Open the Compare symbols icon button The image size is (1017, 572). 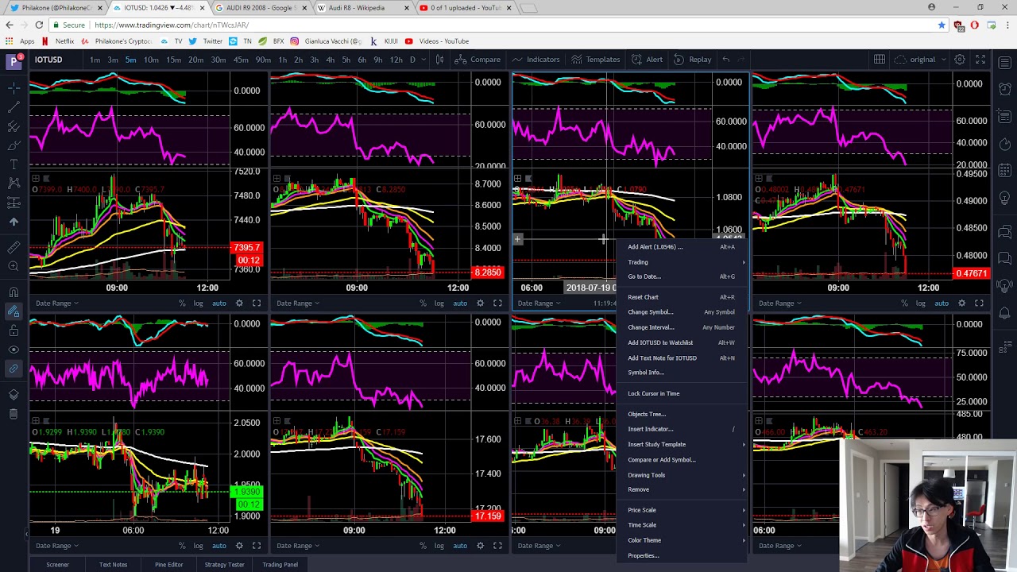[478, 60]
